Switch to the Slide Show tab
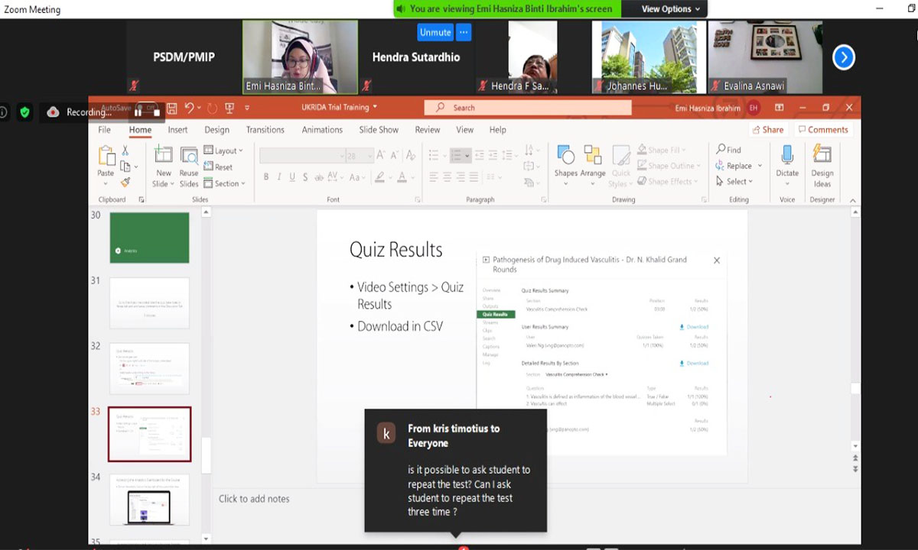Viewport: 918px width, 550px height. click(x=379, y=130)
